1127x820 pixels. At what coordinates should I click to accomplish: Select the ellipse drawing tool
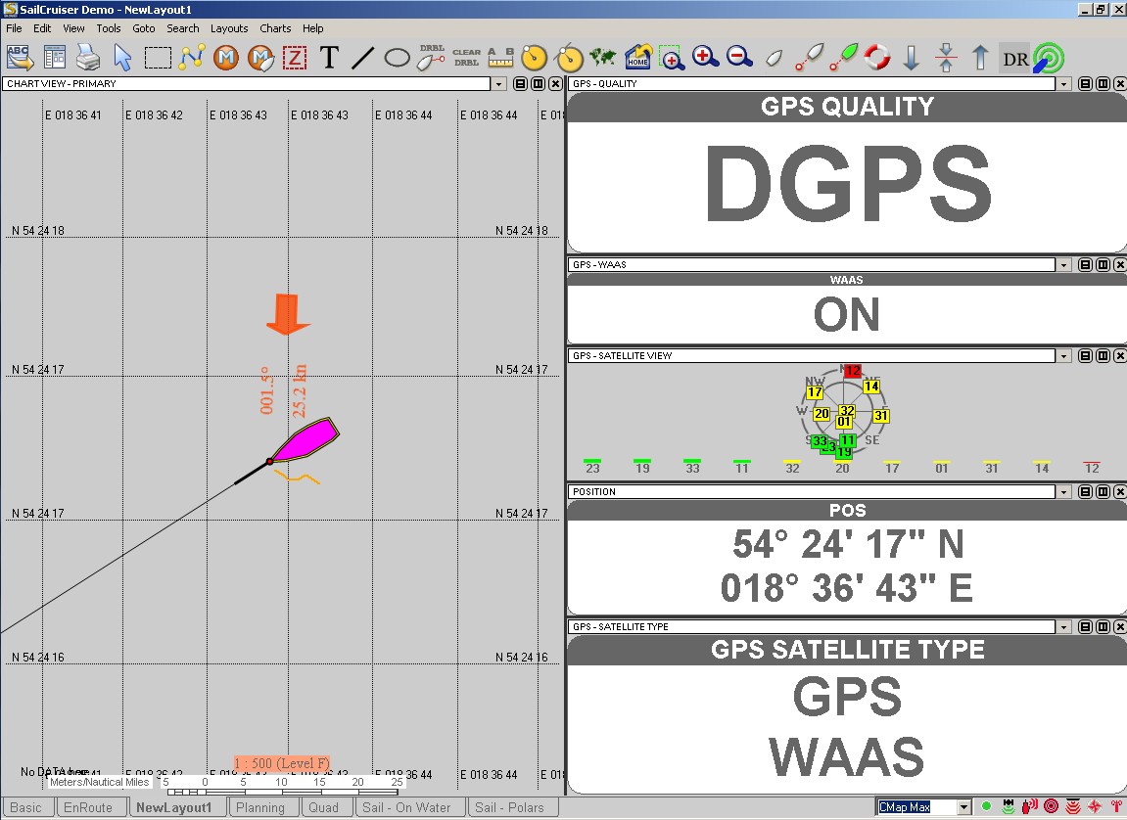(x=397, y=58)
